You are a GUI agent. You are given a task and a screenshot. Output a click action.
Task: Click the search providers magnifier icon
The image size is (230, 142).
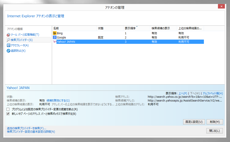pos(8,40)
